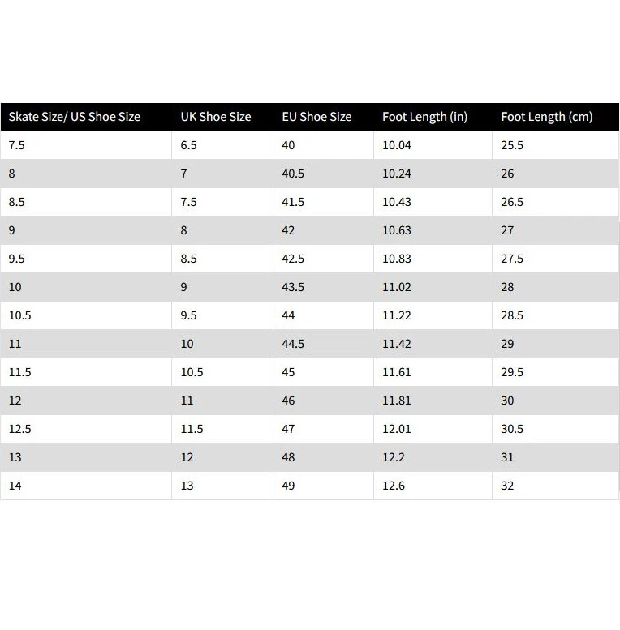Select UK size 6.5 cell
Image resolution: width=620 pixels, height=630 pixels.
[x=189, y=145]
